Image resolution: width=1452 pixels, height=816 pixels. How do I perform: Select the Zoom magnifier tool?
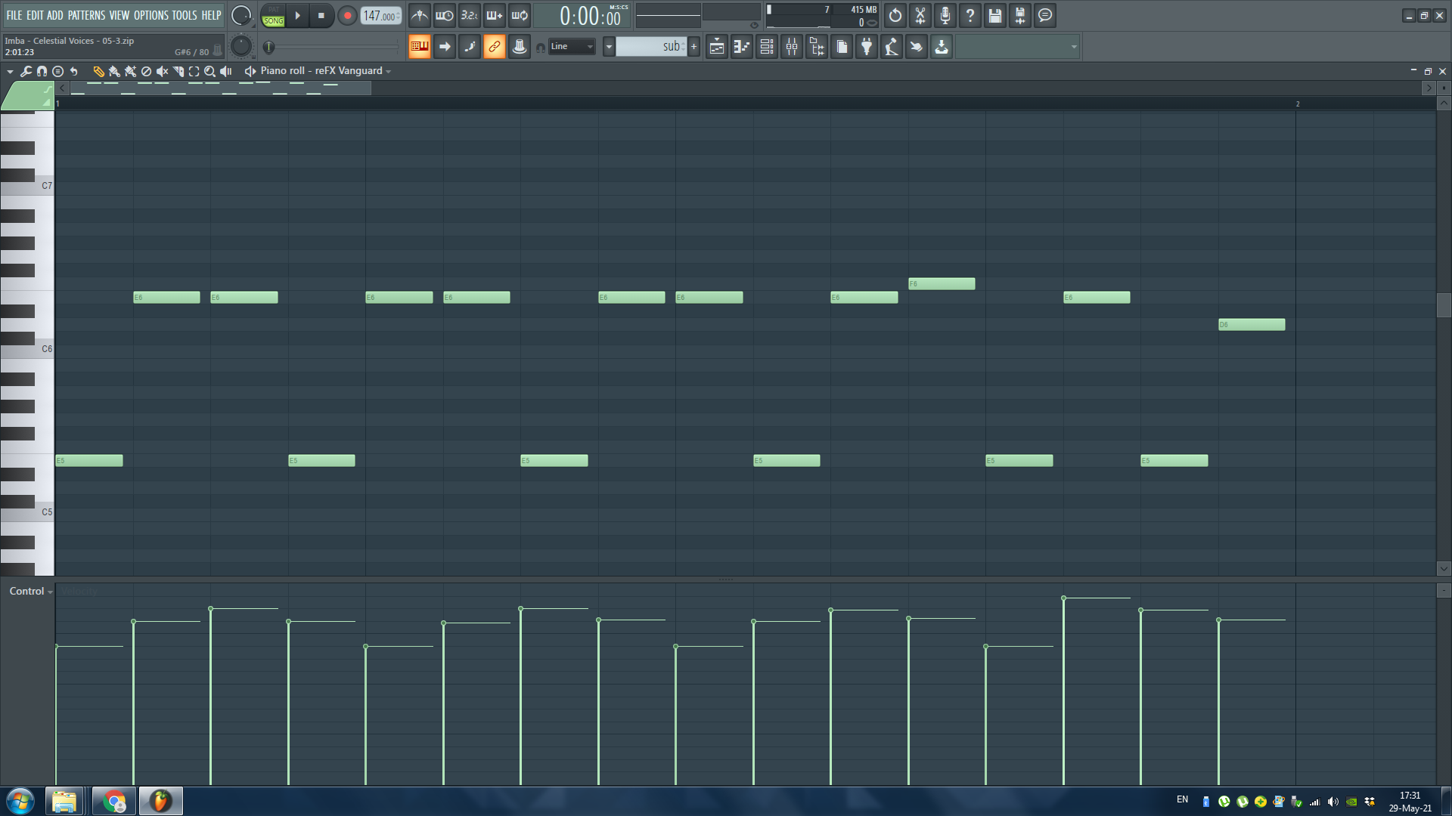(210, 71)
